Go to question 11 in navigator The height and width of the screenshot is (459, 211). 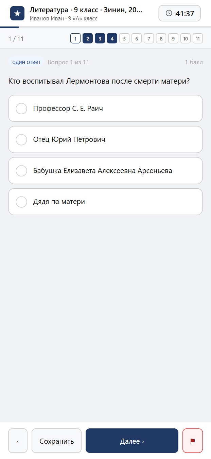pos(198,38)
